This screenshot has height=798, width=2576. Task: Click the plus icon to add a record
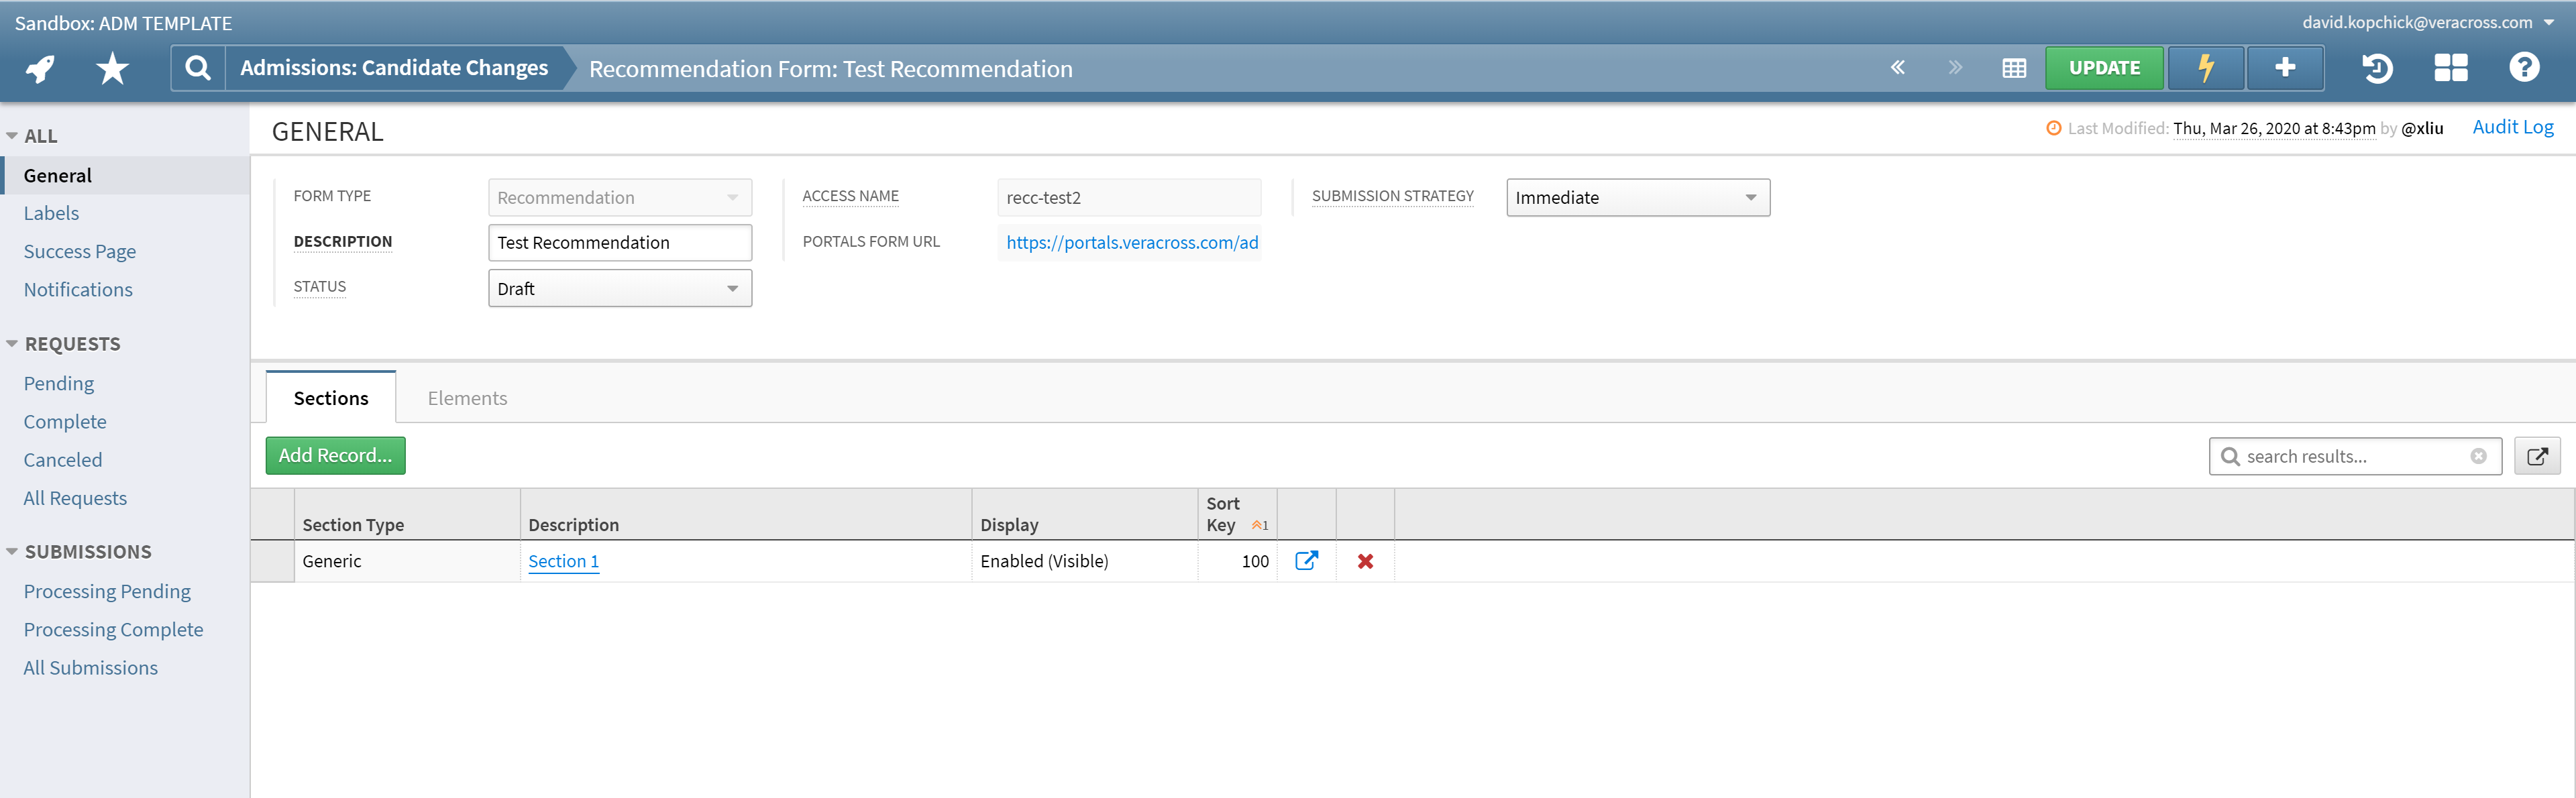(2285, 68)
